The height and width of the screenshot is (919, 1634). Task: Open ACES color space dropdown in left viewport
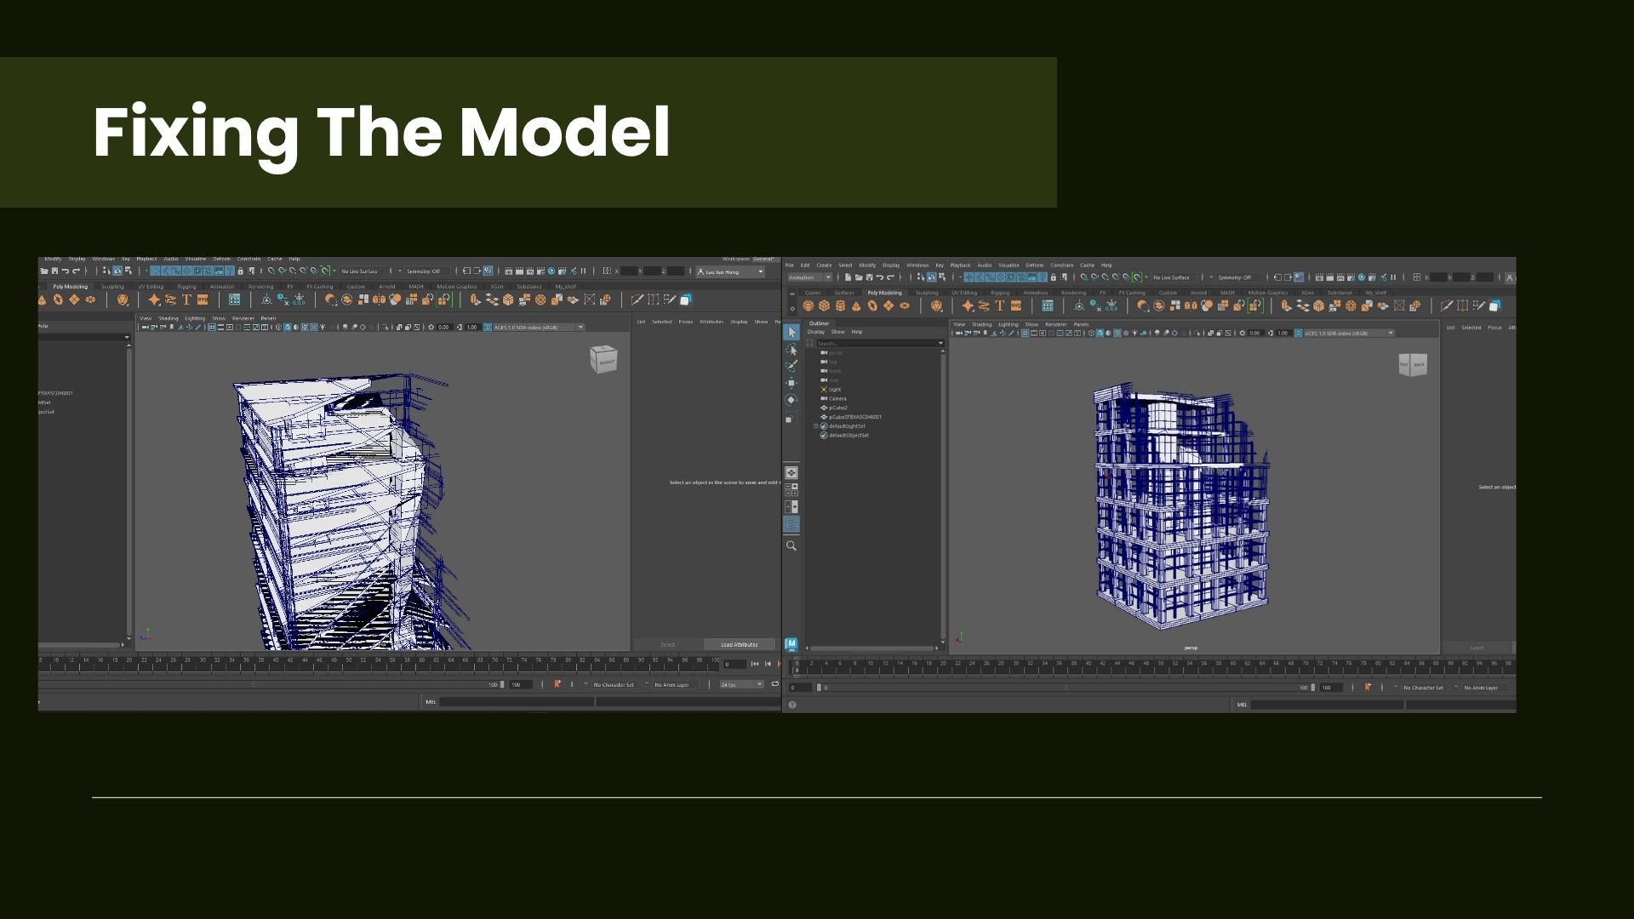[x=539, y=328]
